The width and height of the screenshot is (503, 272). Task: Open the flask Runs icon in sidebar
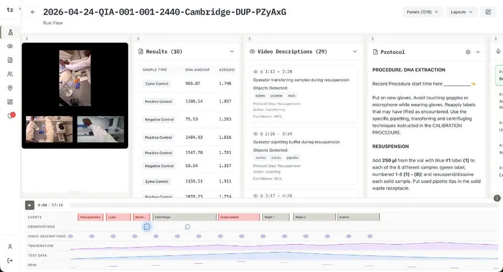10,32
